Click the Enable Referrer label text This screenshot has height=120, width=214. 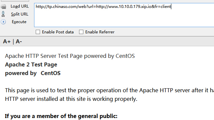100,32
